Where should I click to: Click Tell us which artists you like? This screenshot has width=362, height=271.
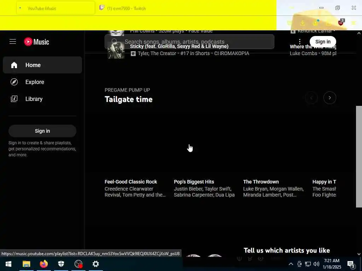[x=287, y=251]
